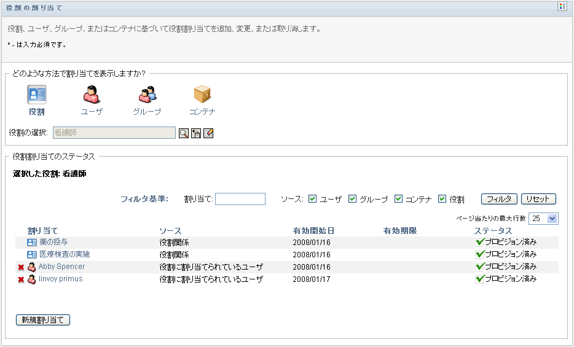Select the グループ view icon
This screenshot has height=347, width=574.
pos(147,95)
